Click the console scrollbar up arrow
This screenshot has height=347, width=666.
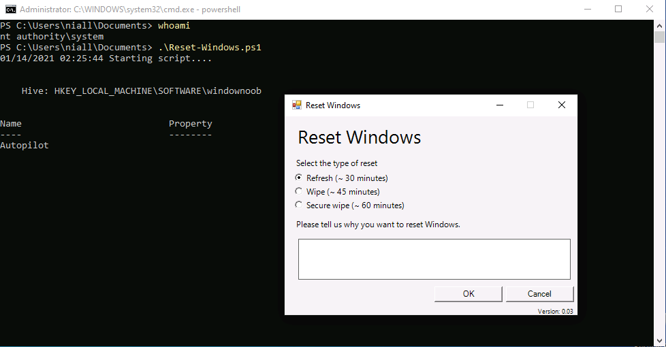(659, 25)
